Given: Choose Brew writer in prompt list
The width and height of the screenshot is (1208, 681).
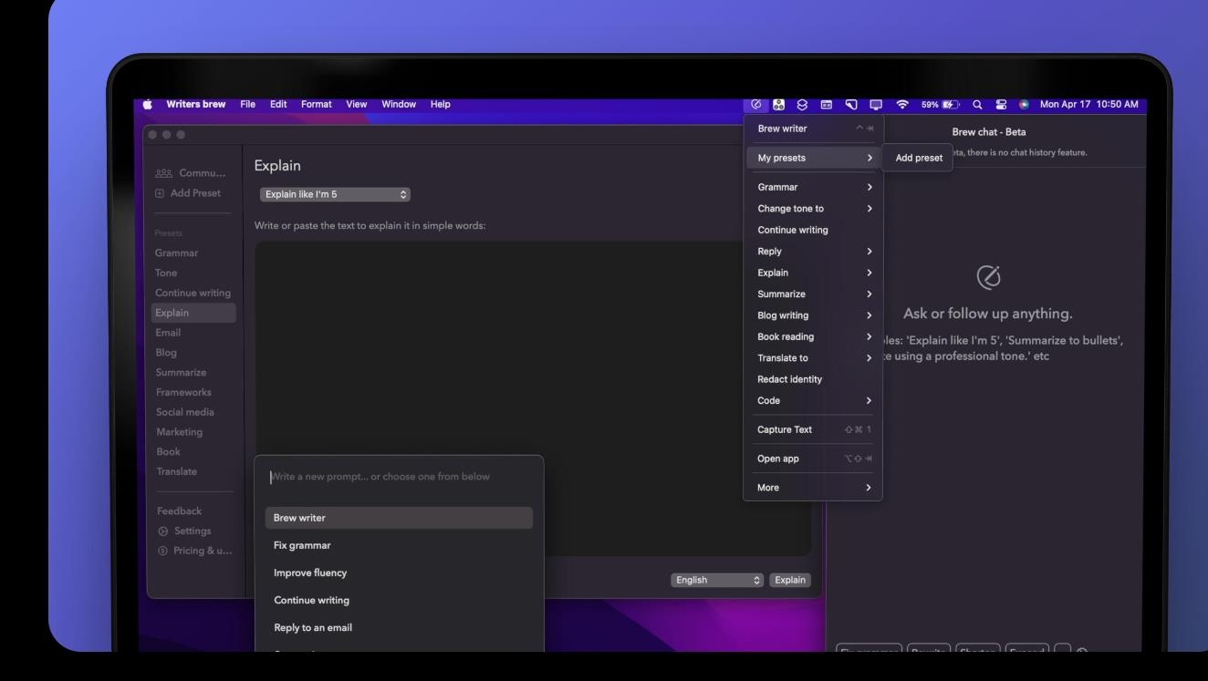Looking at the screenshot, I should pos(399,518).
